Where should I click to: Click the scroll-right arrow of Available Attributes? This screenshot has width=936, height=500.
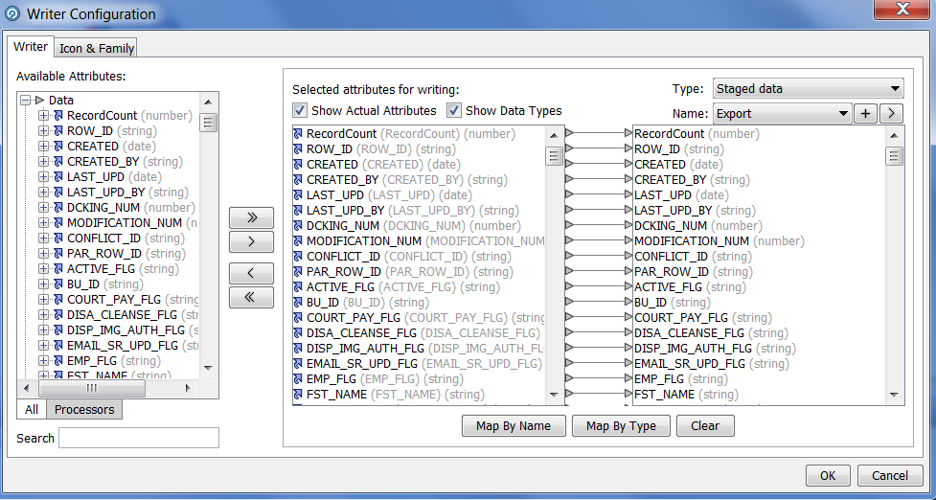(x=188, y=389)
